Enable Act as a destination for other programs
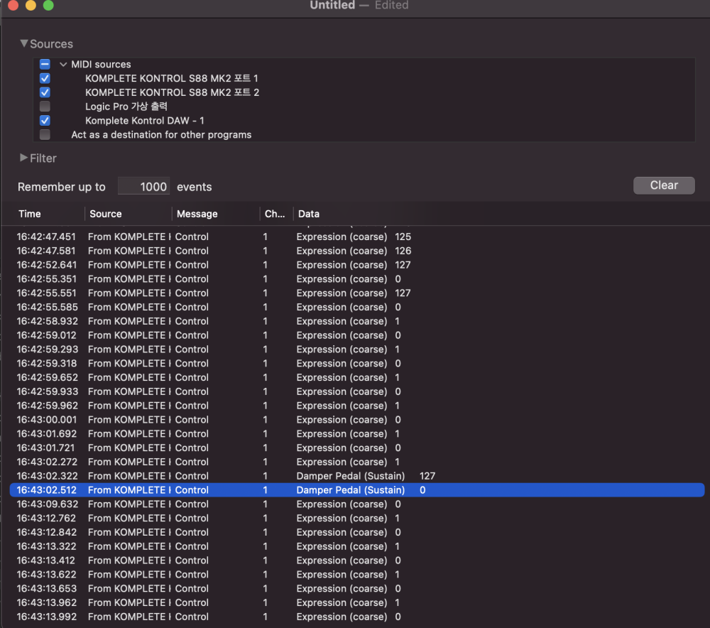Image resolution: width=710 pixels, height=628 pixels. click(x=45, y=134)
